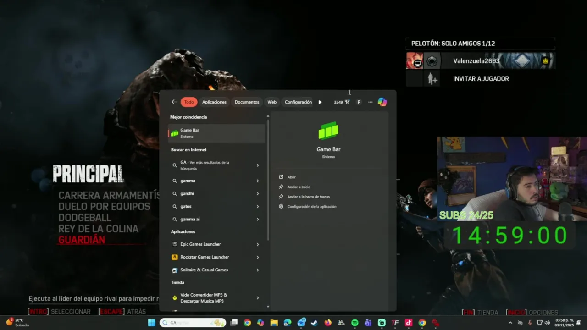The height and width of the screenshot is (330, 587).
Task: Select REY DE LA COLINA game mode
Action: point(98,229)
